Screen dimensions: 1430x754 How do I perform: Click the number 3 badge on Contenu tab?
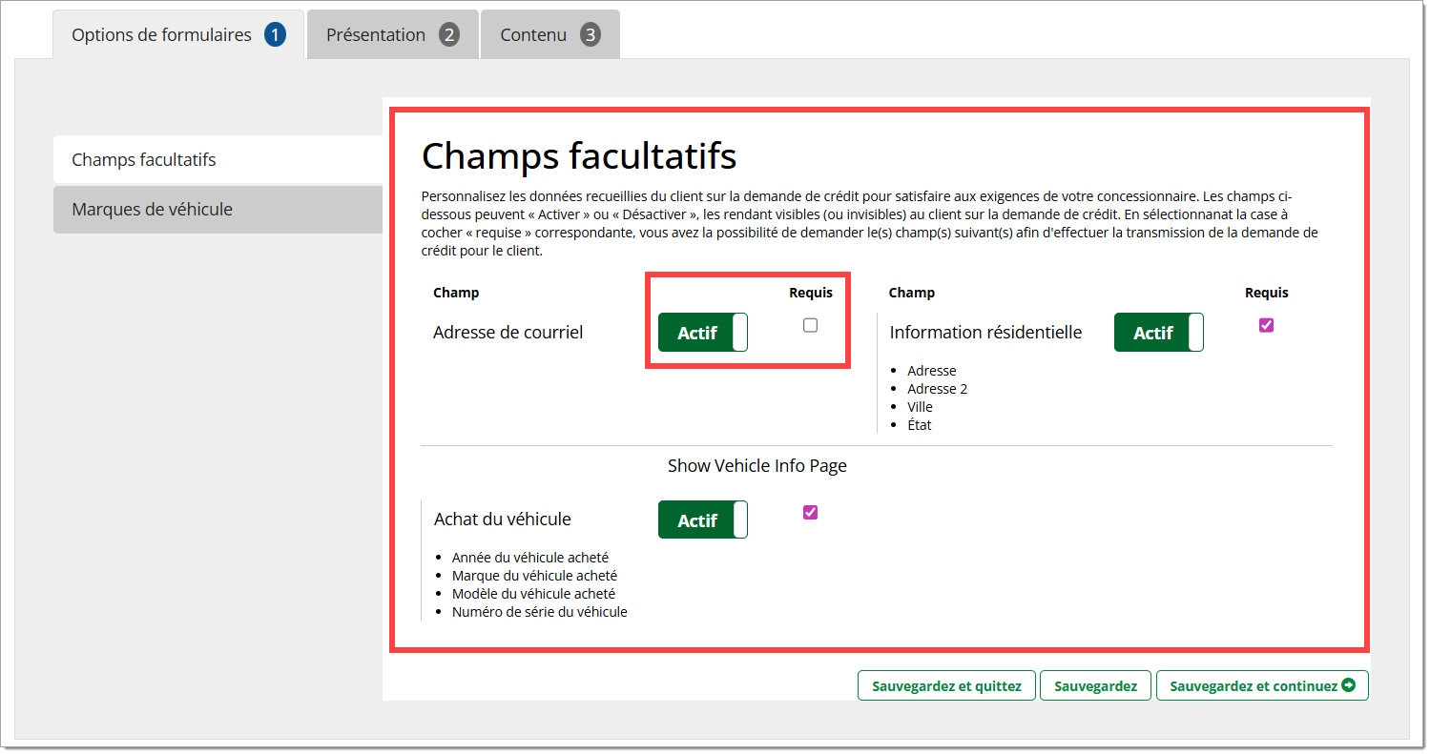(x=591, y=35)
